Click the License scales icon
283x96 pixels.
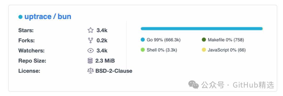90,71
